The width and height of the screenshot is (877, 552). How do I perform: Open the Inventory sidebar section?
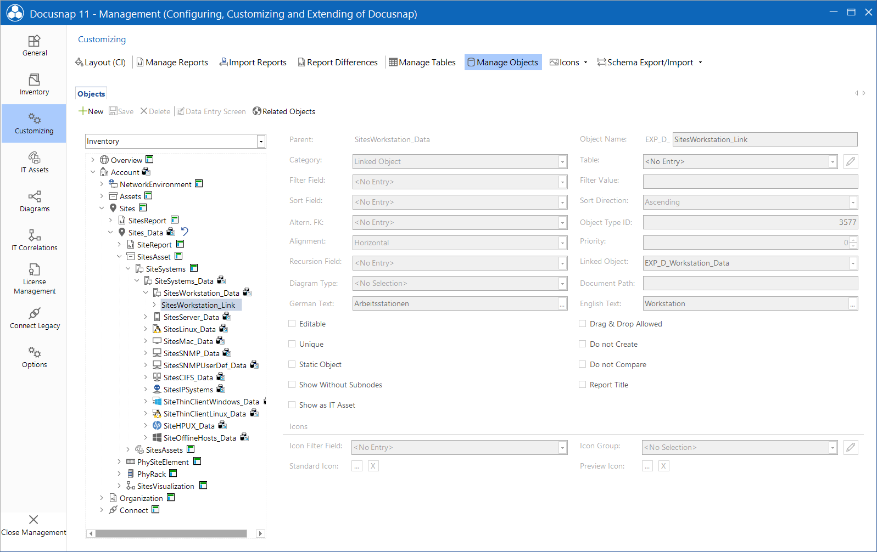pos(34,85)
